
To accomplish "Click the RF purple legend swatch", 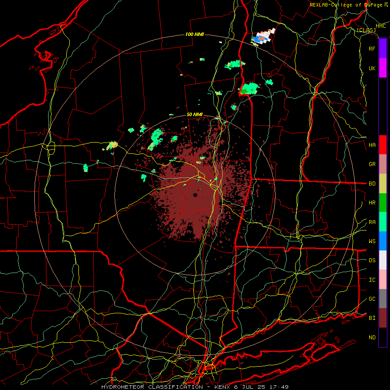I will pos(383,49).
